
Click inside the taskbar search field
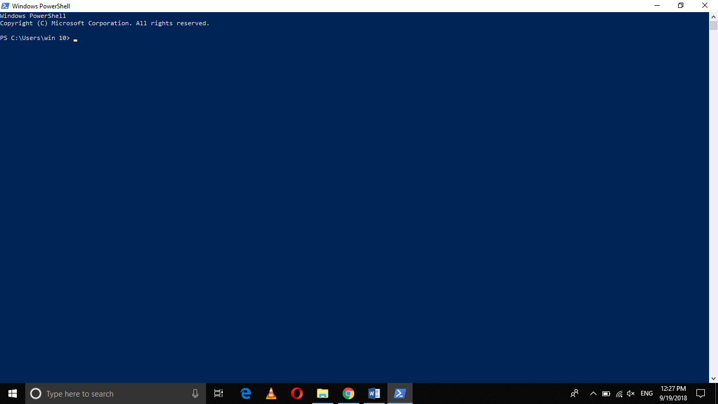(x=105, y=393)
